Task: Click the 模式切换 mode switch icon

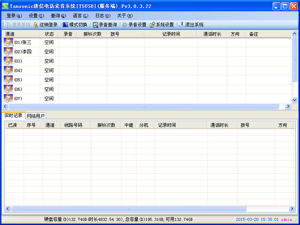Action: pos(66,25)
